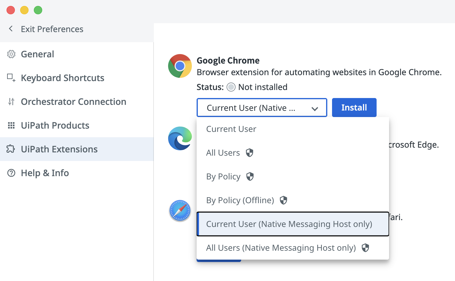Click the shield icon beside By Policy
The image size is (455, 281).
[250, 176]
